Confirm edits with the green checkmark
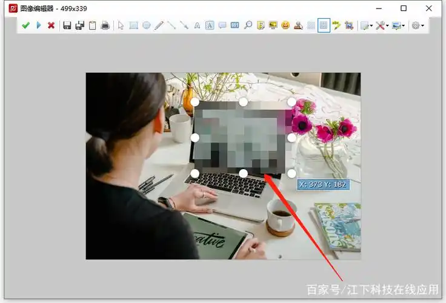 25,25
